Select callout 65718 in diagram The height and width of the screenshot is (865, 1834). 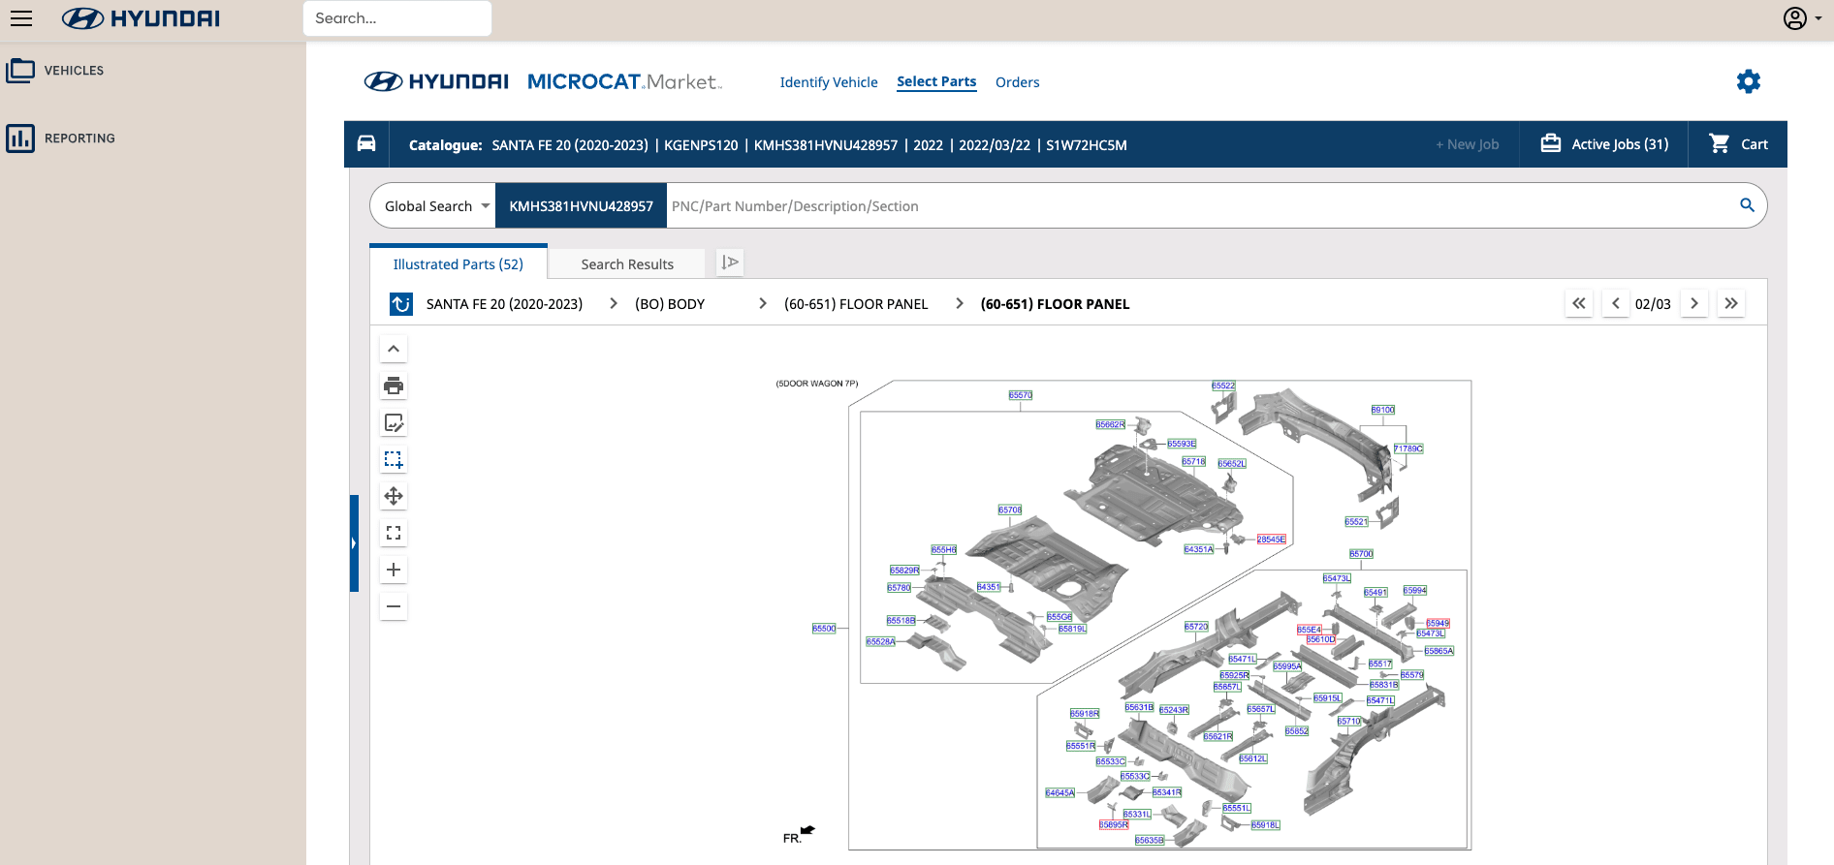pyautogui.click(x=1193, y=461)
